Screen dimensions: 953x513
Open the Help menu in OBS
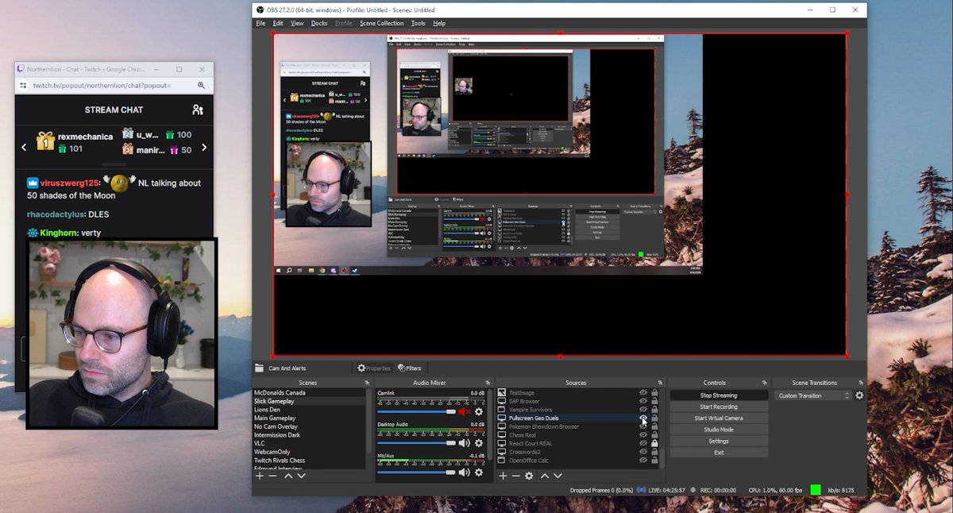pos(439,23)
